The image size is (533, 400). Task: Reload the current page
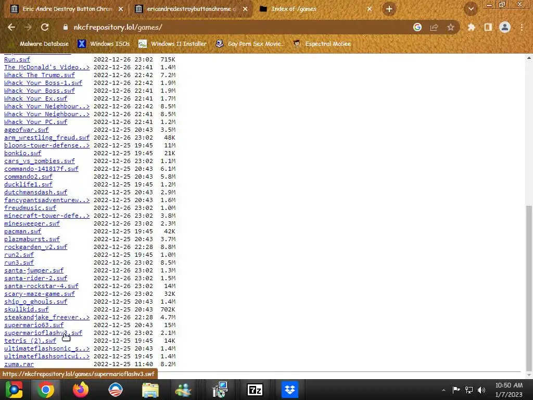(45, 27)
